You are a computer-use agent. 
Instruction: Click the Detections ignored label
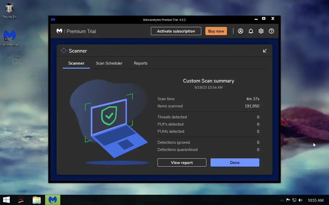174,142
